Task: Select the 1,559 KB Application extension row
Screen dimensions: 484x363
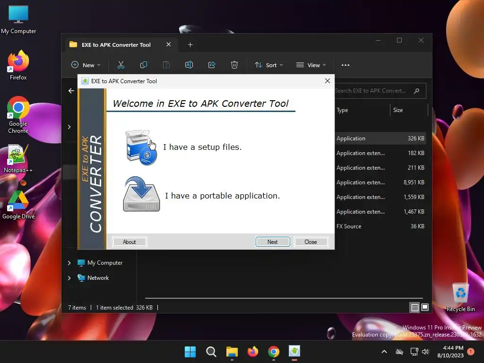Action: tap(380, 197)
